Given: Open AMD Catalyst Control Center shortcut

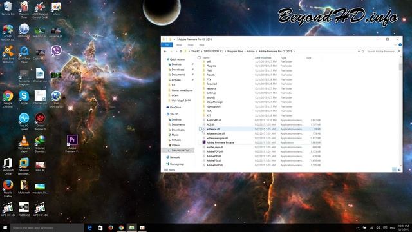Looking at the screenshot, I should (40, 10).
